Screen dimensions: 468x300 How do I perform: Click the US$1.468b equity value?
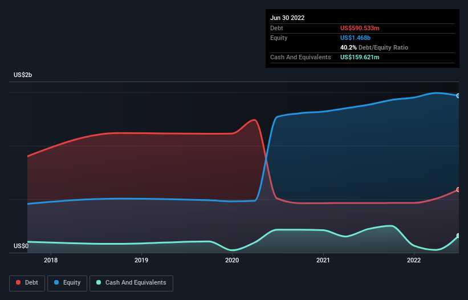click(356, 38)
